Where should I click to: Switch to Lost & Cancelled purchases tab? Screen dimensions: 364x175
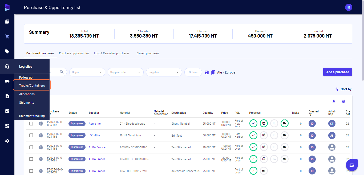tap(112, 53)
